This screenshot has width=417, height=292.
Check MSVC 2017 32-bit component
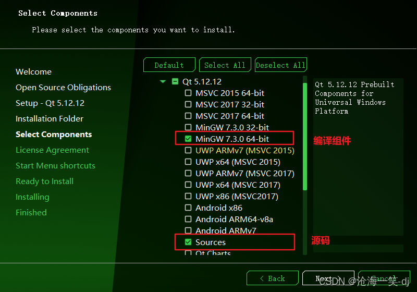click(x=188, y=104)
